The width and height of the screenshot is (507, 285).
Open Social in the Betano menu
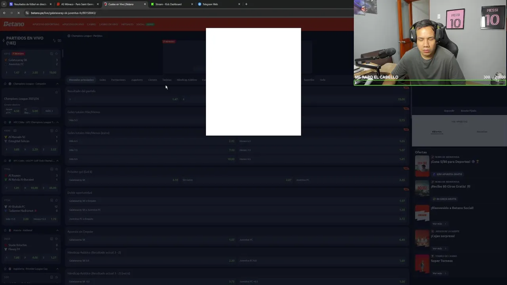click(141, 25)
